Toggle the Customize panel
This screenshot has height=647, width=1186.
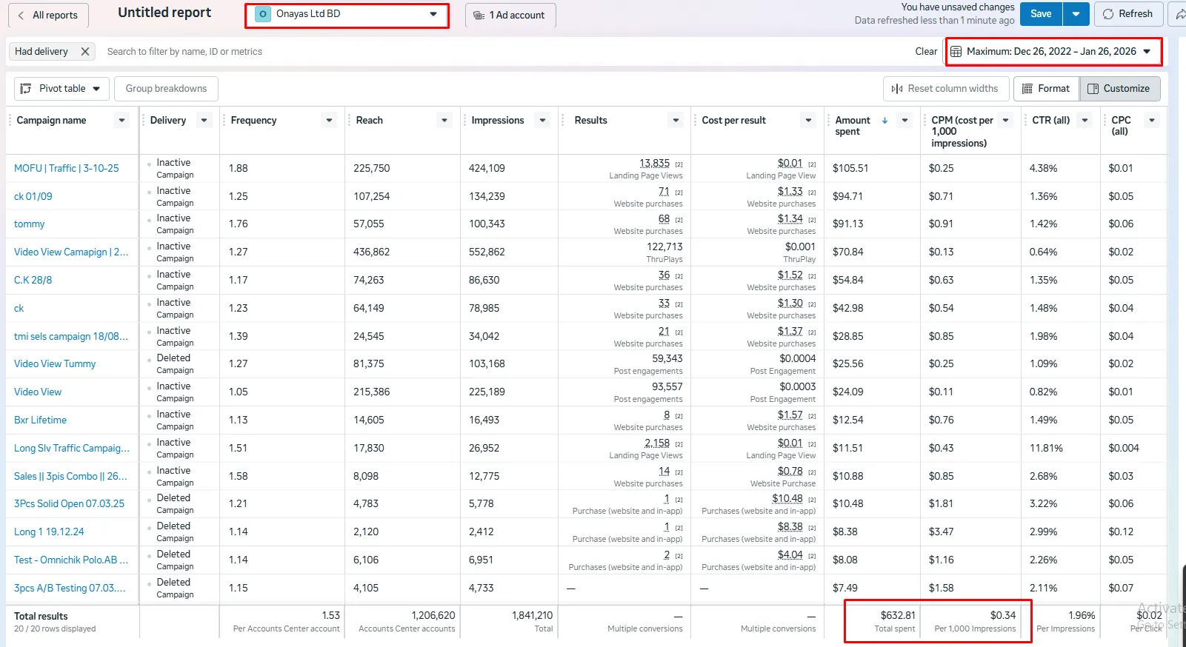[x=1119, y=89]
